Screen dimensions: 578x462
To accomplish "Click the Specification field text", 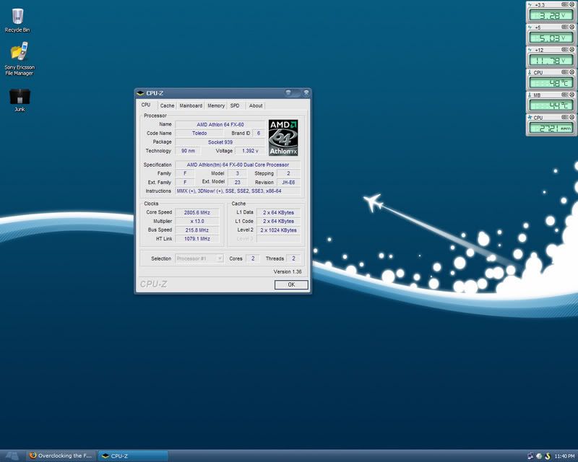I will [238, 165].
